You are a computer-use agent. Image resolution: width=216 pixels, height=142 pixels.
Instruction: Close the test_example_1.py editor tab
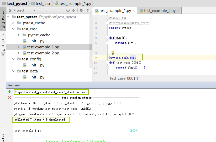[x=134, y=10]
